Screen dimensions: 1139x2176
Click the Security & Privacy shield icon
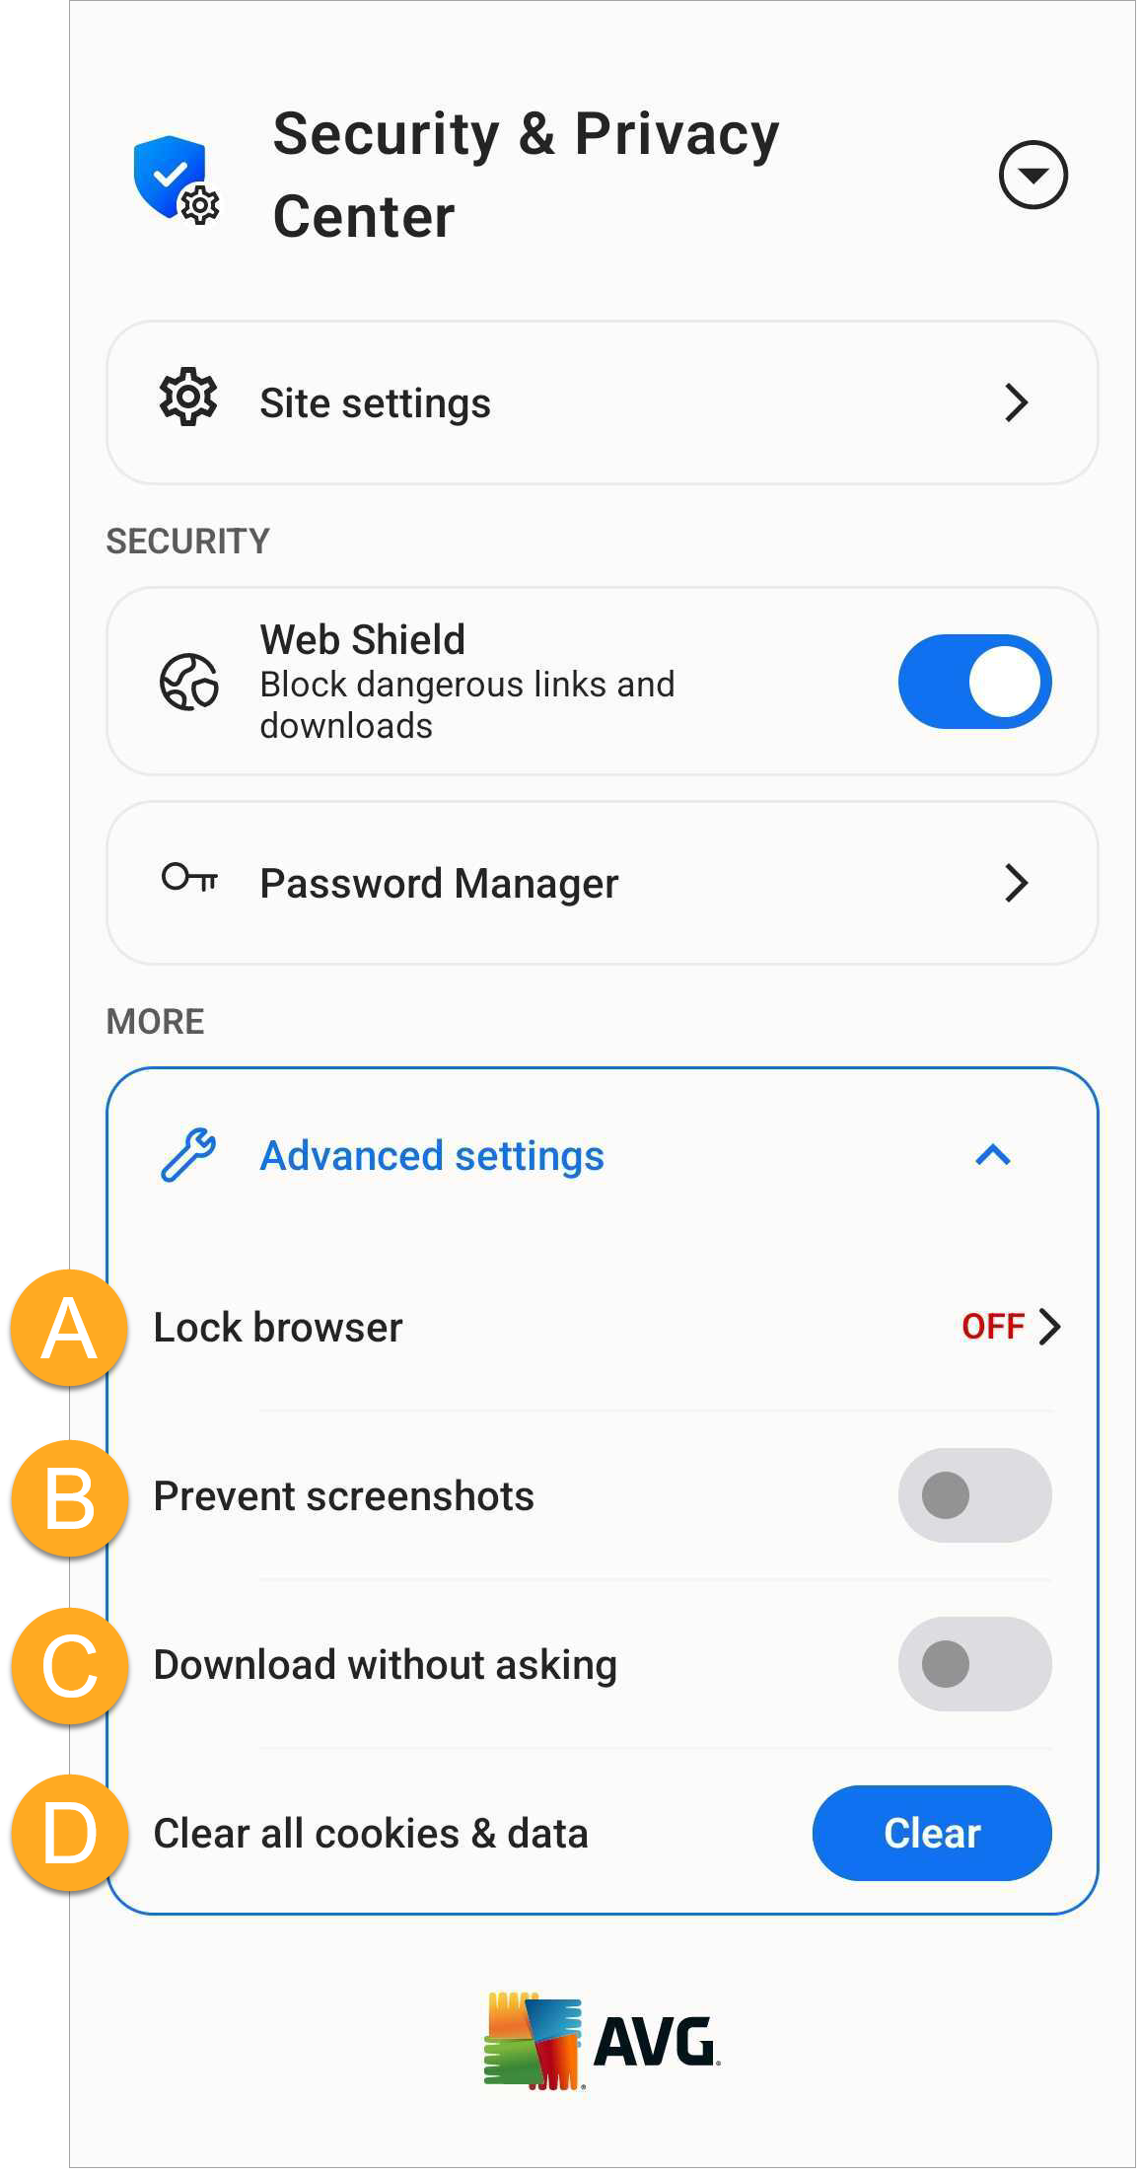point(176,180)
